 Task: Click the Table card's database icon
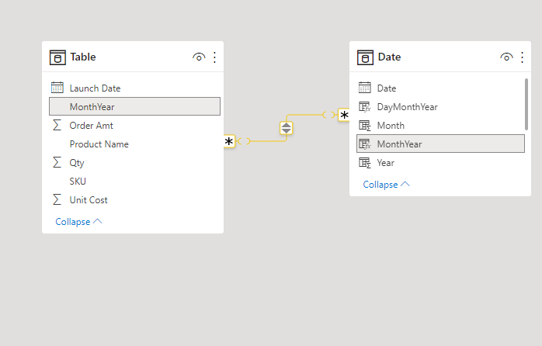[x=57, y=57]
